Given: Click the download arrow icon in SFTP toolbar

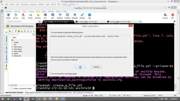Looking at the screenshot, I should pyautogui.click(x=13, y=31).
